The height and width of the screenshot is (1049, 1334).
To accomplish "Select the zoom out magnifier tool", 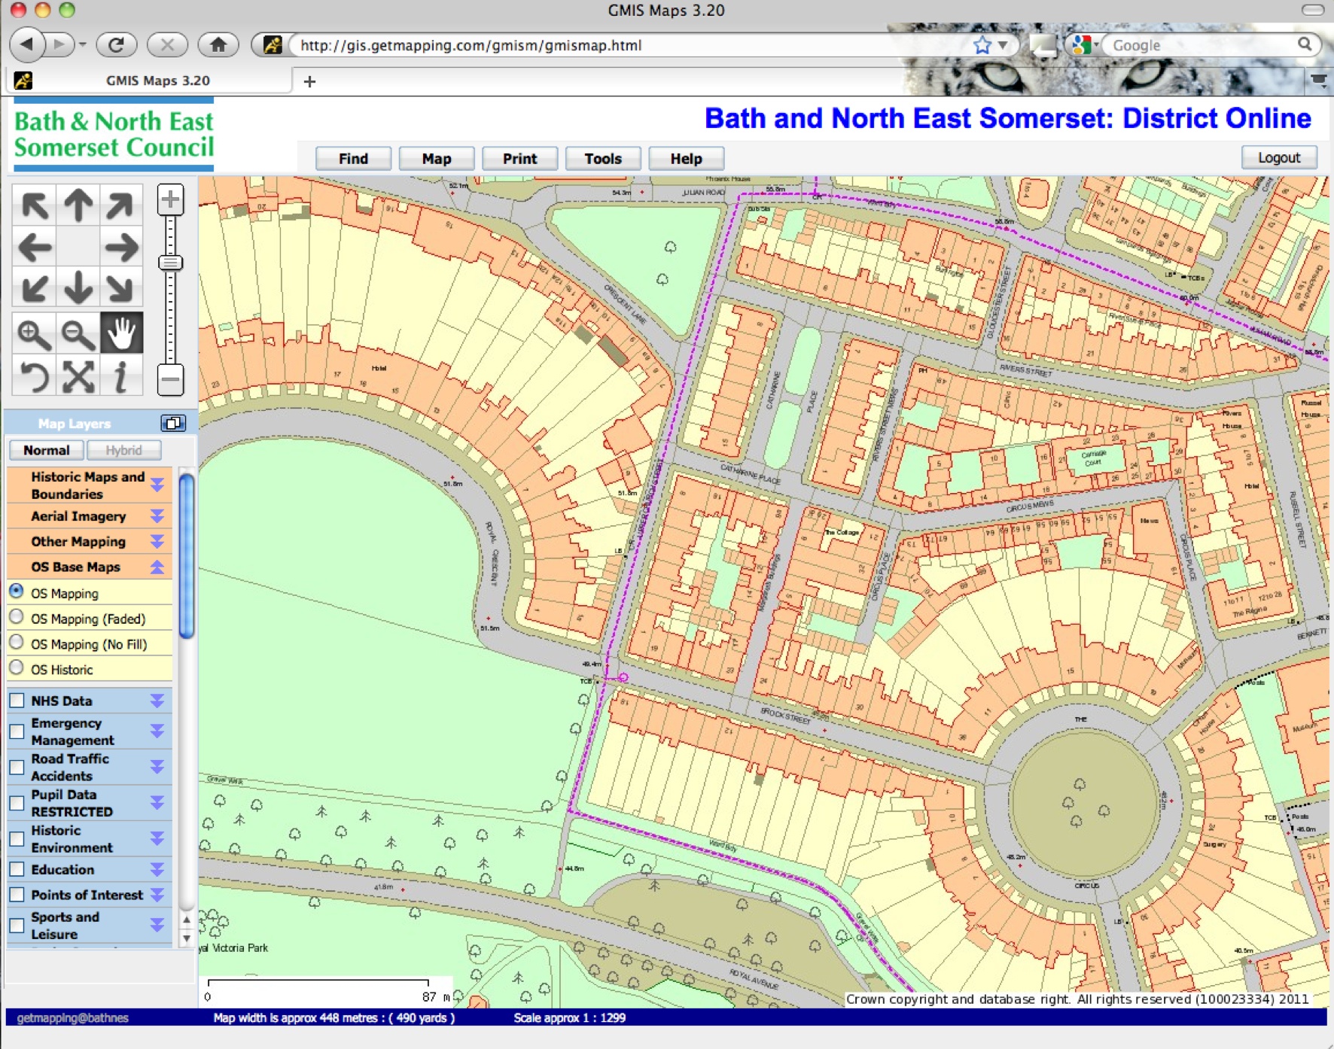I will coord(78,333).
